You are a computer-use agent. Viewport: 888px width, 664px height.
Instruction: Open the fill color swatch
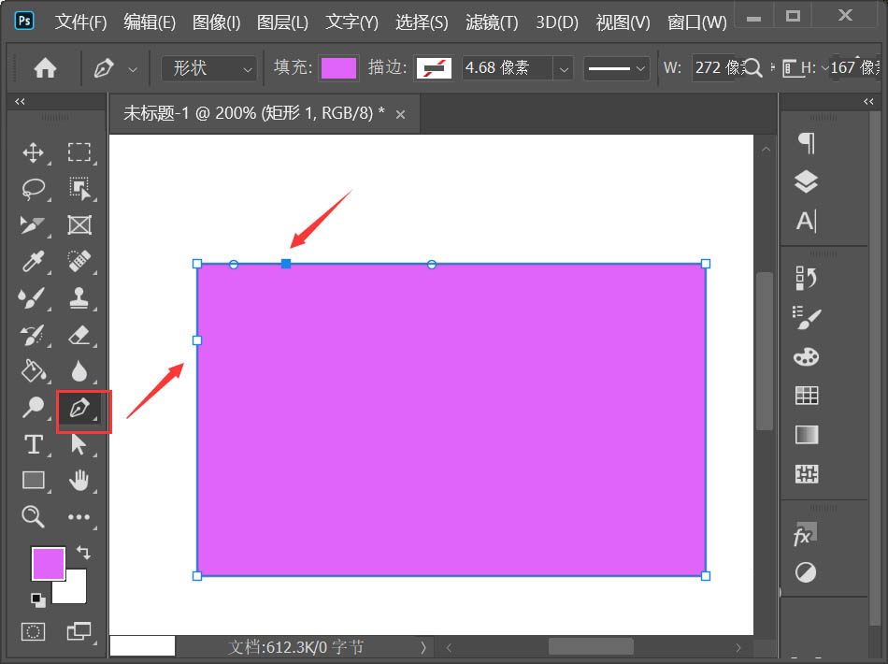click(x=338, y=67)
